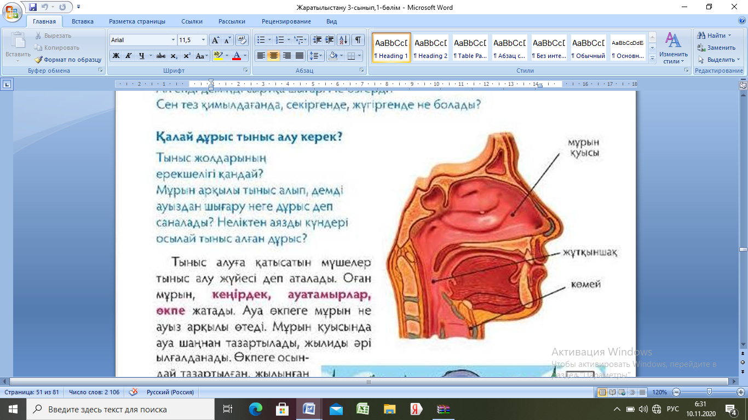Open the Arial font name dropdown

(x=173, y=40)
